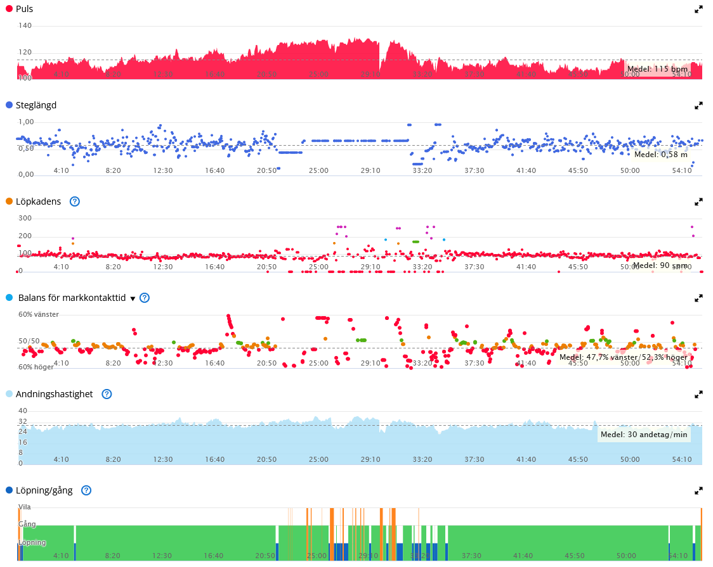The width and height of the screenshot is (713, 567).
Task: Click the 'Medel: 0,58 m' average label
Action: click(661, 155)
